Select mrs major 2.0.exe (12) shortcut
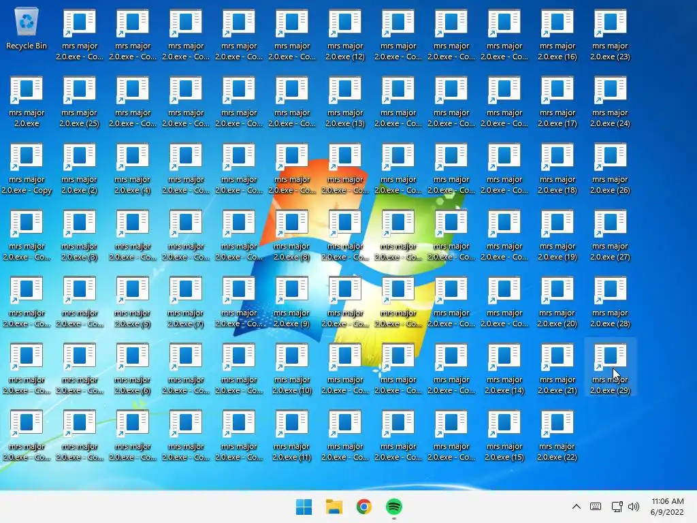Image resolution: width=697 pixels, height=523 pixels. click(345, 35)
